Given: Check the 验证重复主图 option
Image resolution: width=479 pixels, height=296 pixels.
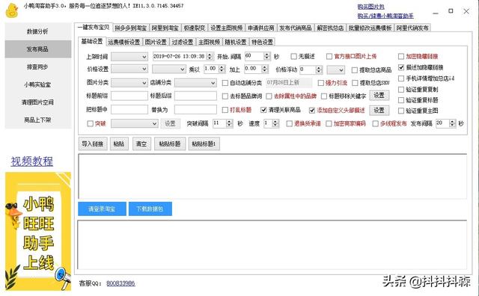Looking at the screenshot, I should [x=401, y=111].
